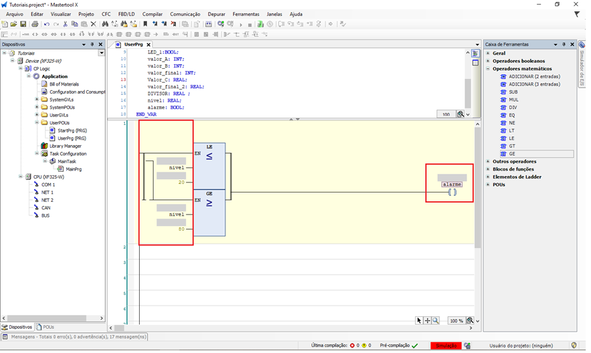Screen dimensions: 591x353
Task: Open UserPrg (PRG) in the tree
Action: point(72,138)
